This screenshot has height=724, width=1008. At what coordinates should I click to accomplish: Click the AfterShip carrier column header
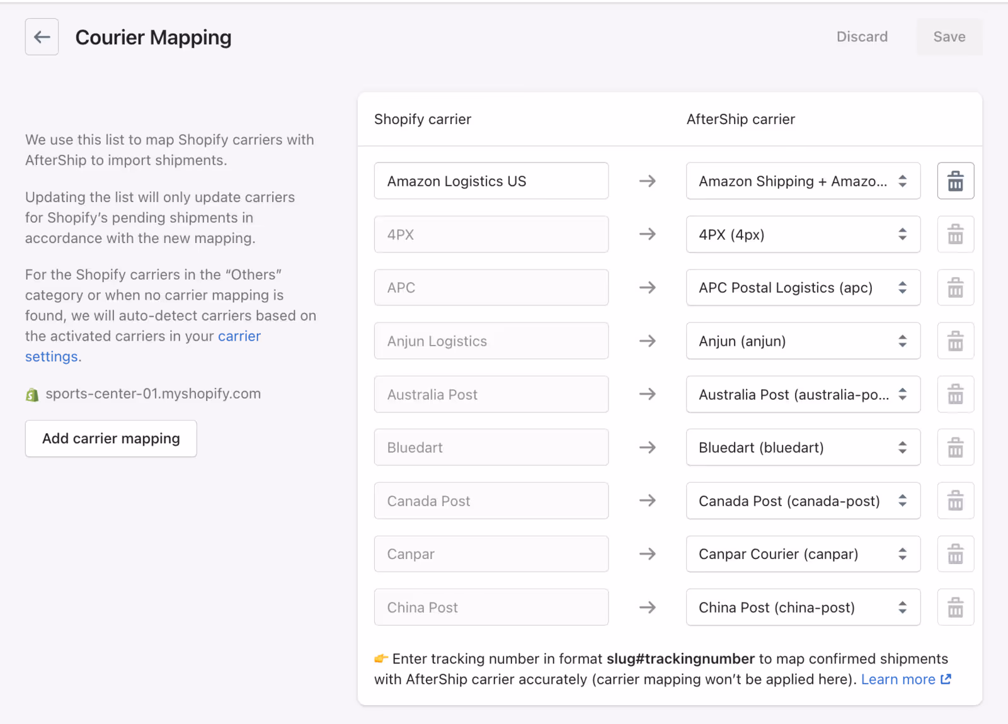pyautogui.click(x=741, y=120)
